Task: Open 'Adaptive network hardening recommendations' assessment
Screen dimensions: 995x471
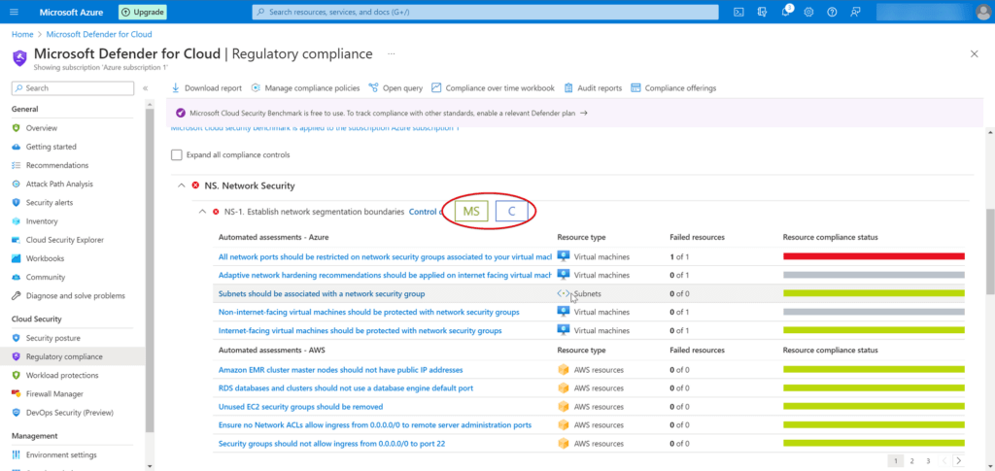Action: click(385, 275)
